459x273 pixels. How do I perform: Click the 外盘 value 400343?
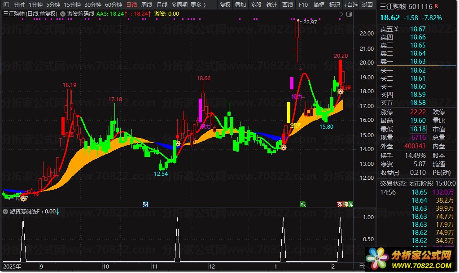415,146
